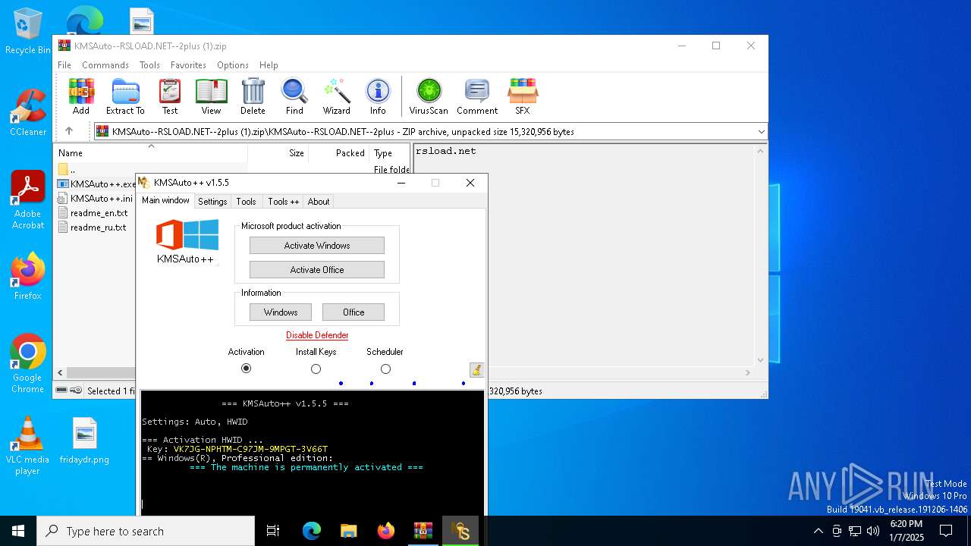Switch to KMSAuto Settings tab
The height and width of the screenshot is (546, 971).
click(x=212, y=202)
